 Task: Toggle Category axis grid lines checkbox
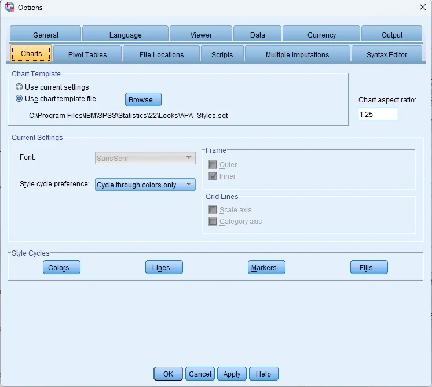pyautogui.click(x=213, y=222)
